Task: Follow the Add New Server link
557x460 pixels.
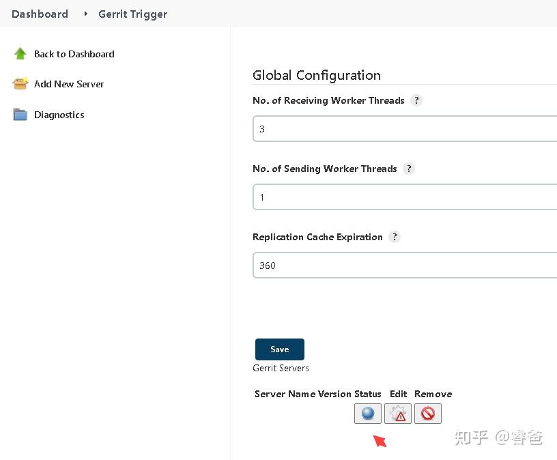Action: [69, 84]
